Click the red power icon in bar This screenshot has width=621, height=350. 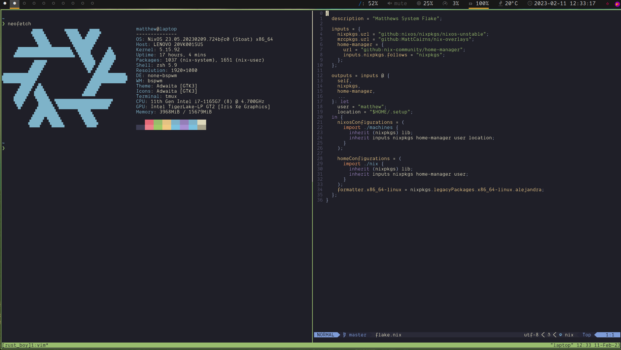coord(607,4)
